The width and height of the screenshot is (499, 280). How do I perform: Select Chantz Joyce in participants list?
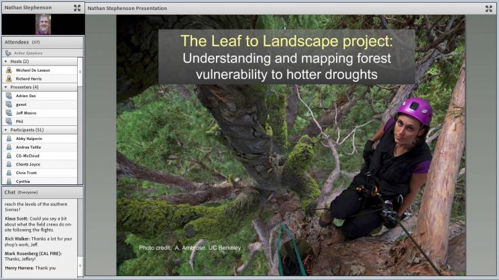(40, 164)
